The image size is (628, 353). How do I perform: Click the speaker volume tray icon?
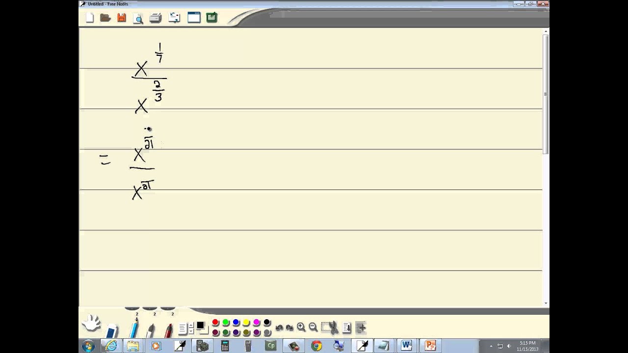click(509, 346)
